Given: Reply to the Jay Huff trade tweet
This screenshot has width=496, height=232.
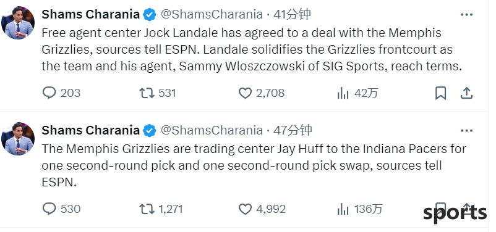Looking at the screenshot, I should point(49,209).
